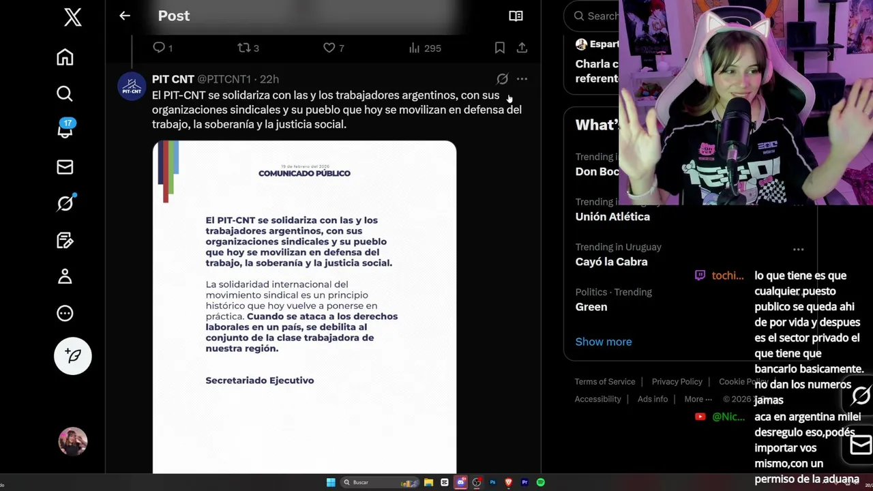Open the Privacy Policy link

tap(677, 382)
